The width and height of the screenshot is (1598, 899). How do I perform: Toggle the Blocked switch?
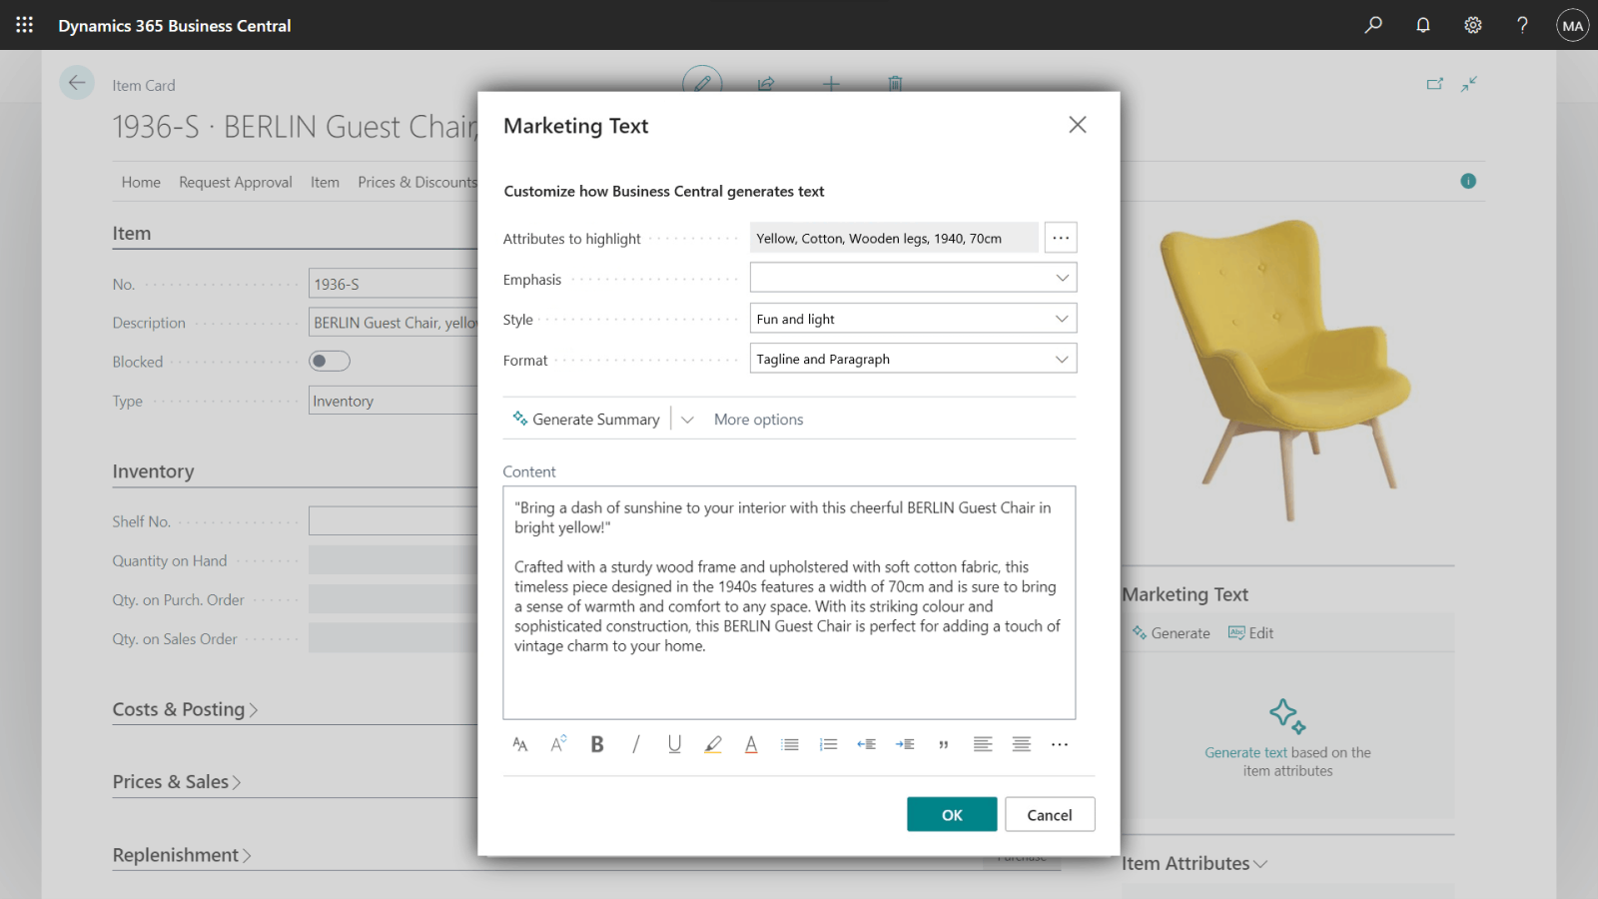click(x=330, y=362)
